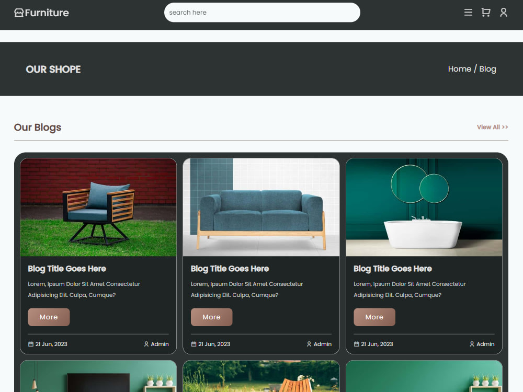Screen dimensions: 523x392
Task: Click '21 Jun, 2023' date on sofa card
Action: click(x=214, y=344)
